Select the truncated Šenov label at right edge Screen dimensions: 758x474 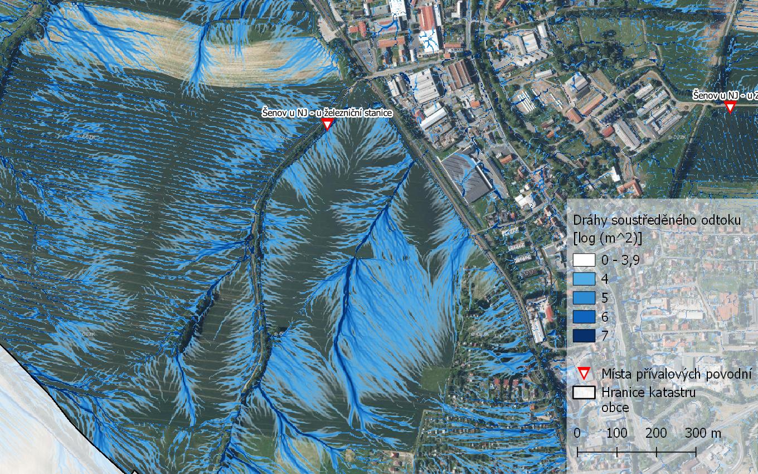click(725, 95)
